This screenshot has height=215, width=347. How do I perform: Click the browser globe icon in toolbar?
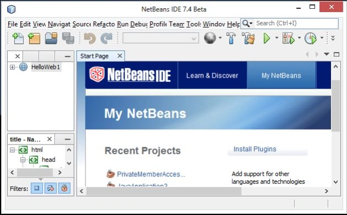(210, 38)
